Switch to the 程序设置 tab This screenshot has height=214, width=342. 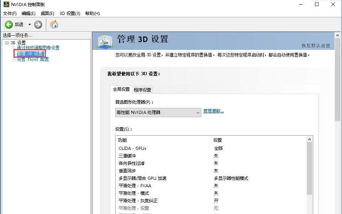[143, 90]
